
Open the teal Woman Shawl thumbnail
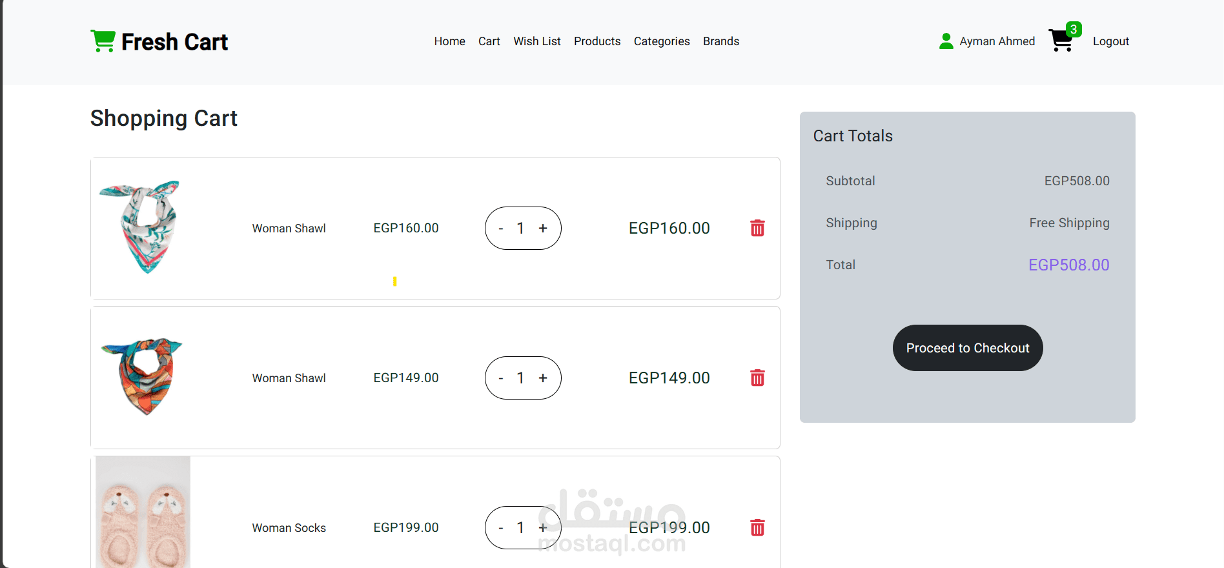click(141, 227)
